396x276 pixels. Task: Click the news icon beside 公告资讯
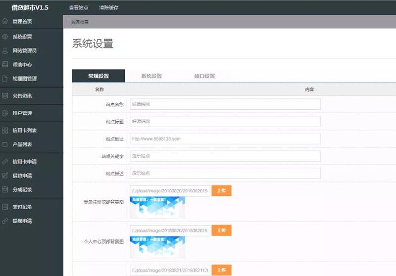tap(5, 95)
